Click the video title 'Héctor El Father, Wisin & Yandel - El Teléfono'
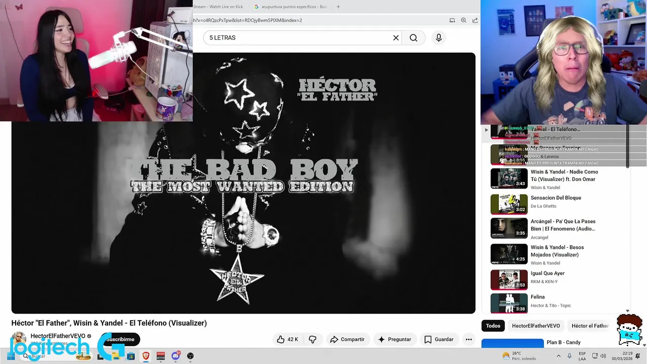 click(x=109, y=323)
